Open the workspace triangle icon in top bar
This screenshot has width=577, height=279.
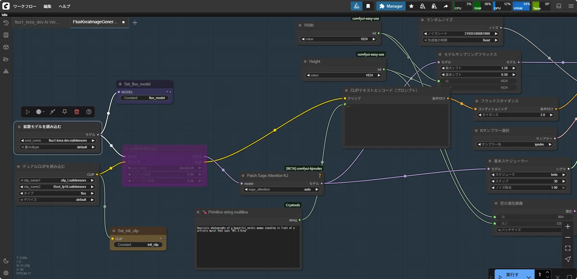(x=356, y=6)
